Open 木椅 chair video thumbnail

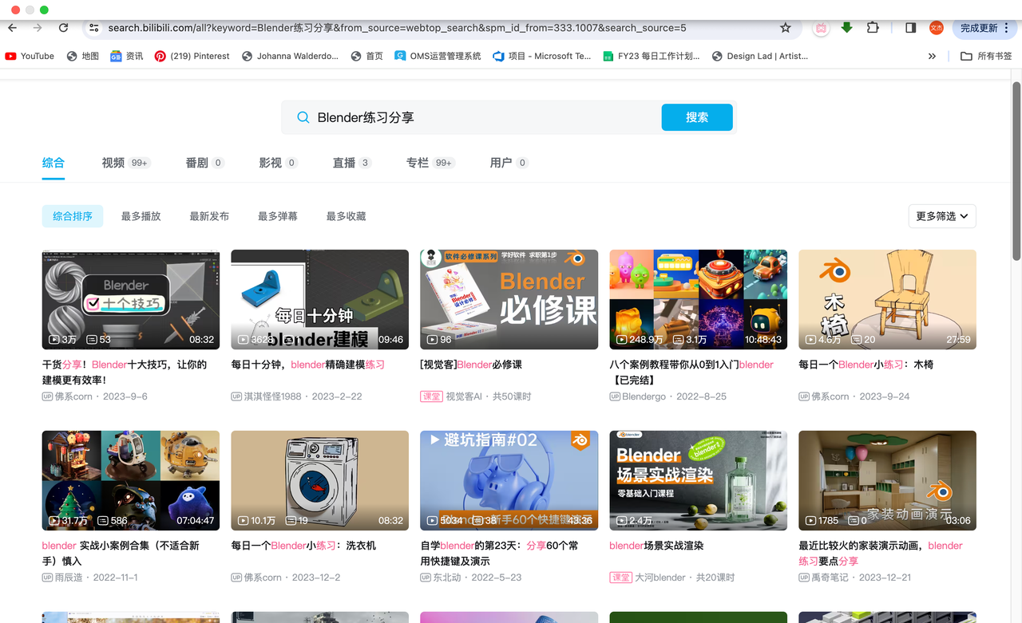pyautogui.click(x=887, y=299)
